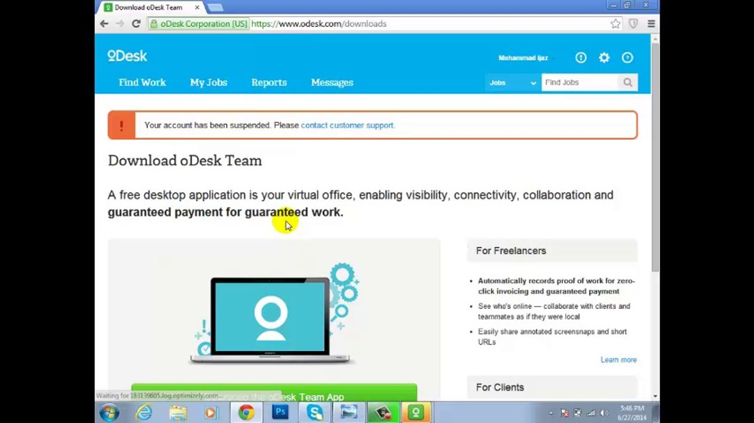
Task: Click the For Clients heading
Action: pos(500,388)
